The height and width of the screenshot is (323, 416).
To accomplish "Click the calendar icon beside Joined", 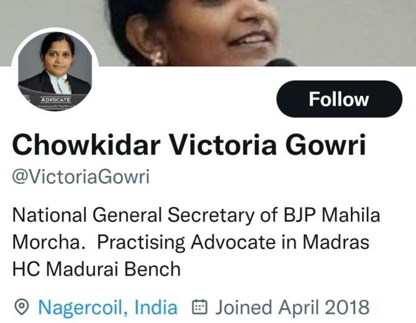I will pyautogui.click(x=199, y=307).
